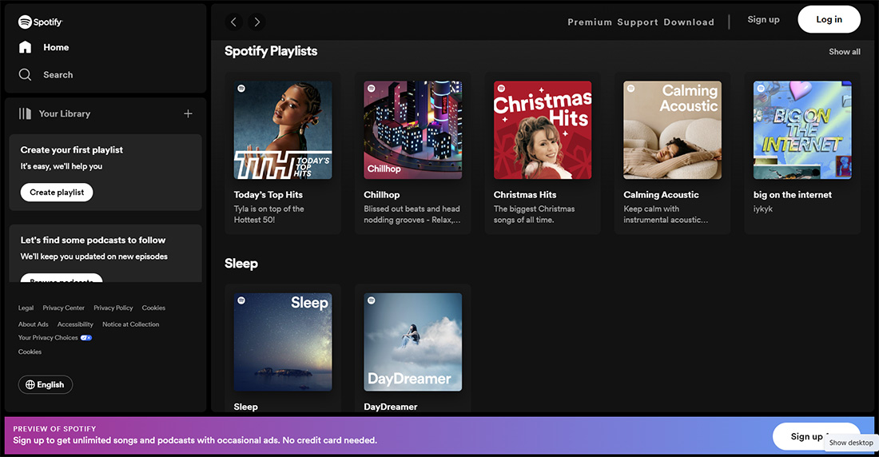The width and height of the screenshot is (879, 457).
Task: Open Search in sidebar
Action: pyautogui.click(x=58, y=74)
